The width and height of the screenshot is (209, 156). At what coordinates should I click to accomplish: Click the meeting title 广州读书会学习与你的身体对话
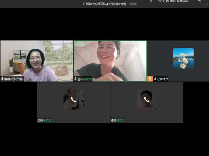(105, 4)
